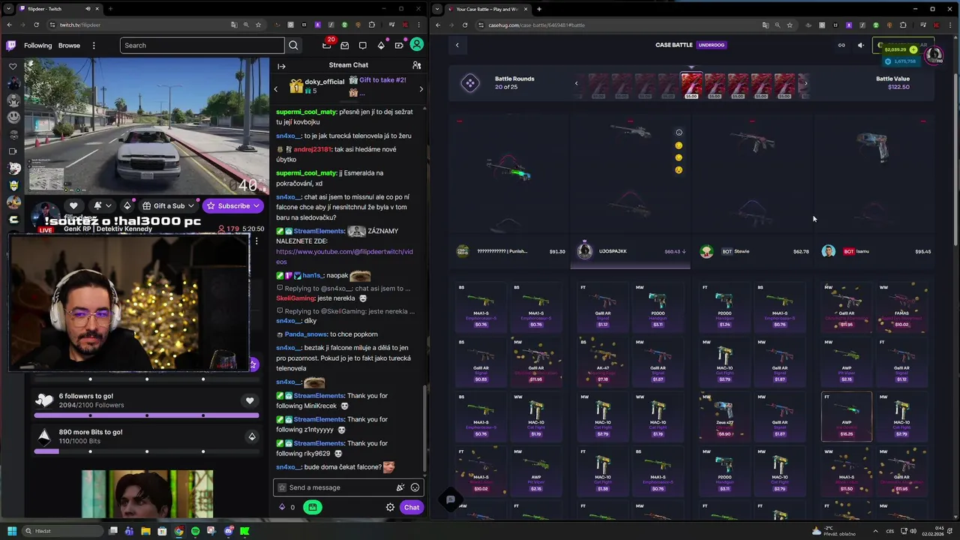Image resolution: width=960 pixels, height=540 pixels.
Task: Open the GTA stream video player
Action: (x=147, y=127)
